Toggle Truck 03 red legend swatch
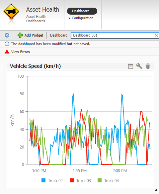 (x=72, y=180)
